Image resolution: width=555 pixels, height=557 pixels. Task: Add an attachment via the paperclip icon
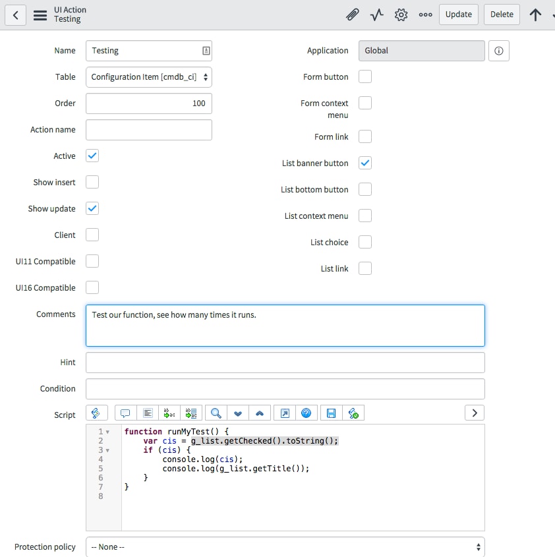(x=352, y=14)
